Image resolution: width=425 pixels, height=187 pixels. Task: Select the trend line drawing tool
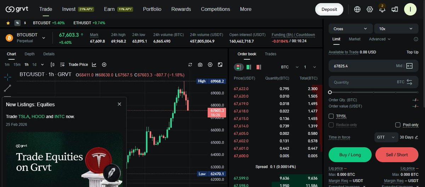7,88
